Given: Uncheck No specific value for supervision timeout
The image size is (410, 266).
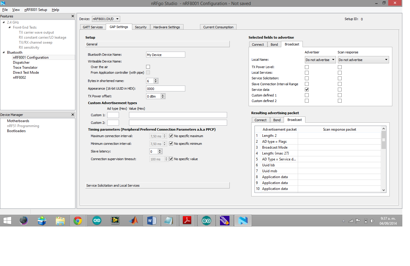Looking at the screenshot, I should coord(171,159).
